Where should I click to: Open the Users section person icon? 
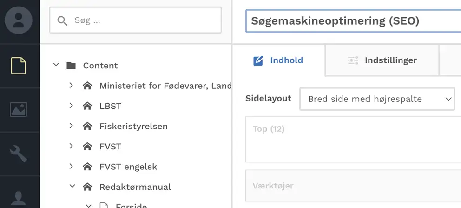19,197
